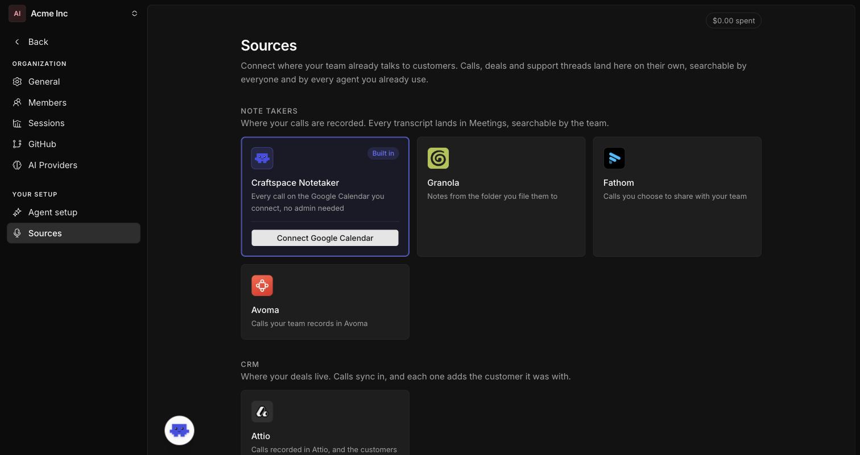This screenshot has height=455, width=860.
Task: Open the Fathom source card title
Action: click(618, 183)
